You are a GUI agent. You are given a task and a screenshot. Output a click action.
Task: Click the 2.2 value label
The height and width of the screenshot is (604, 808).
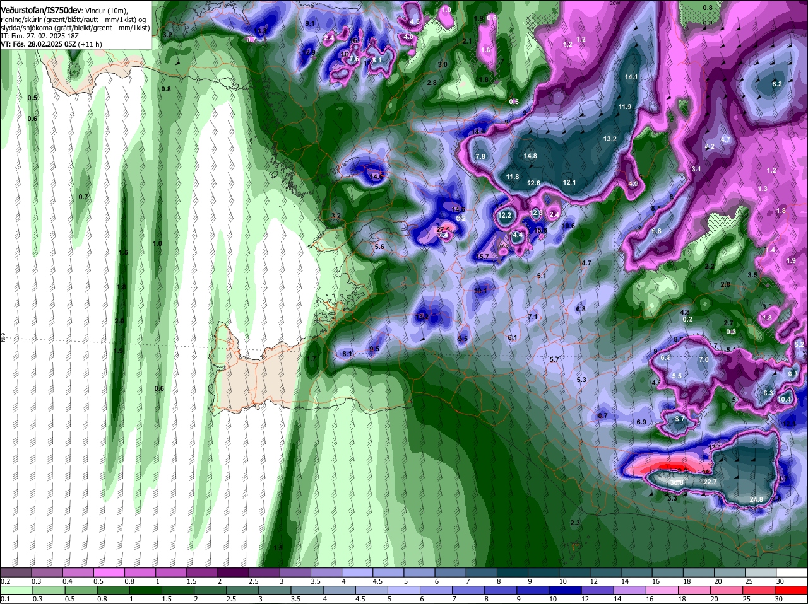(x=710, y=266)
